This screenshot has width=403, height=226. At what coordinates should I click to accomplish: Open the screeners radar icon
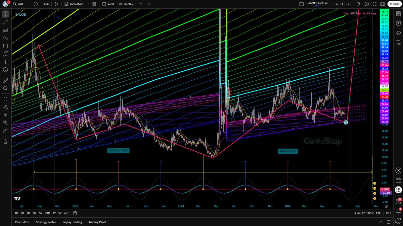point(398,170)
